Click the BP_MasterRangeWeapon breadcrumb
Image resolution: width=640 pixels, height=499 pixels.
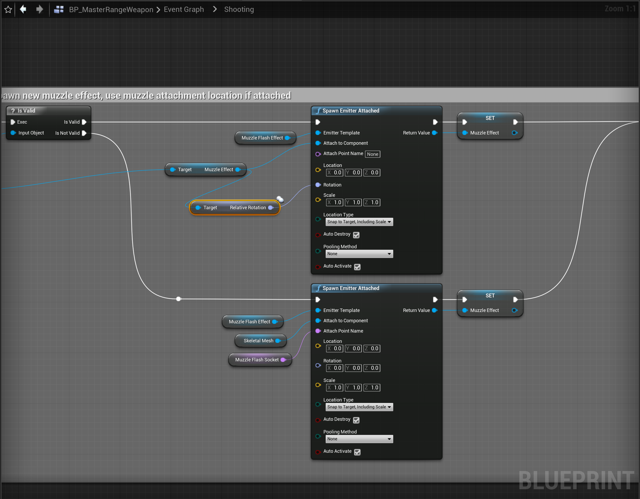(x=111, y=10)
